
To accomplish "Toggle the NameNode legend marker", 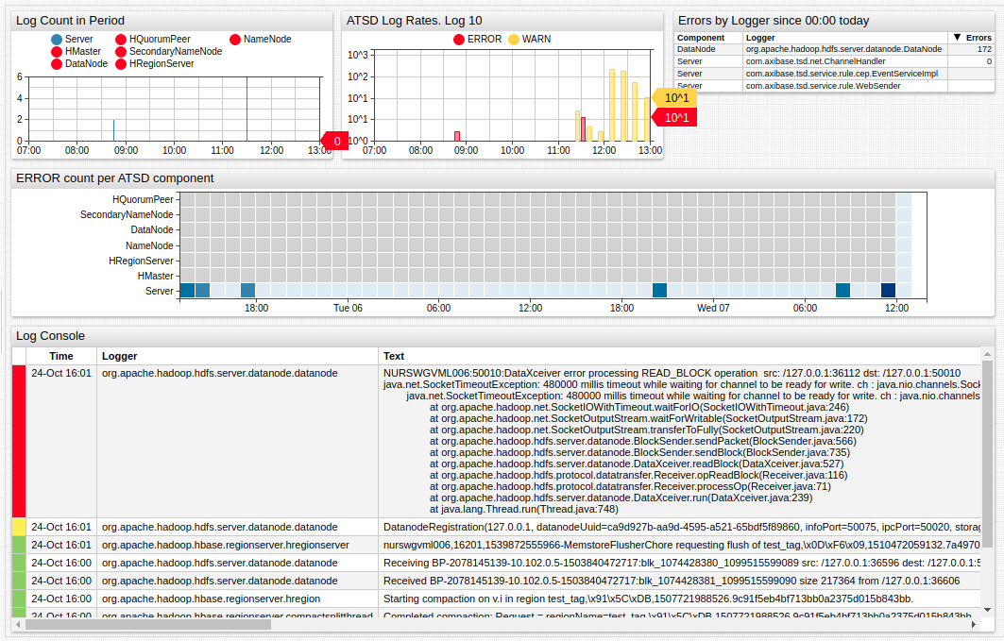I will click(x=235, y=40).
